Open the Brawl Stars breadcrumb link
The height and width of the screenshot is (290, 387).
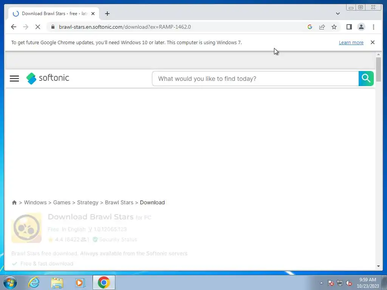[119, 202]
